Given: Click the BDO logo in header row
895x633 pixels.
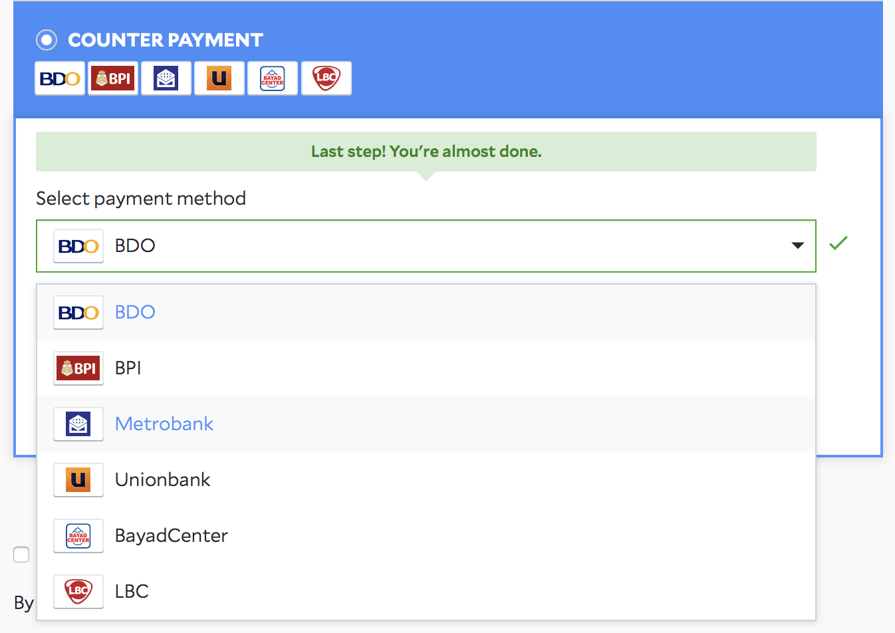Looking at the screenshot, I should point(60,78).
